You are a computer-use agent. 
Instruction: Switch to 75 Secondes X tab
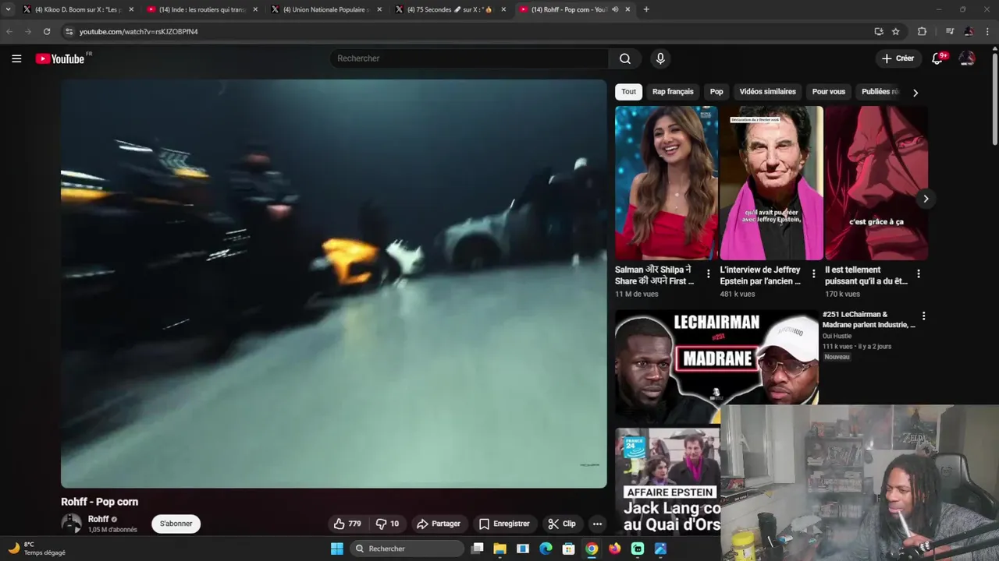coord(450,9)
